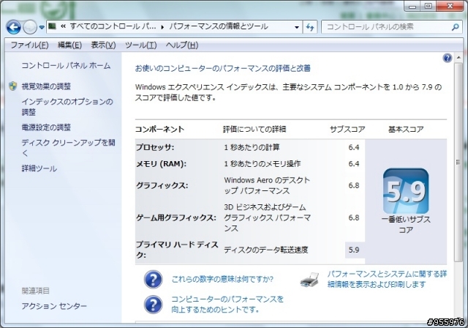
Task: Maximize the window
Action: point(429,6)
